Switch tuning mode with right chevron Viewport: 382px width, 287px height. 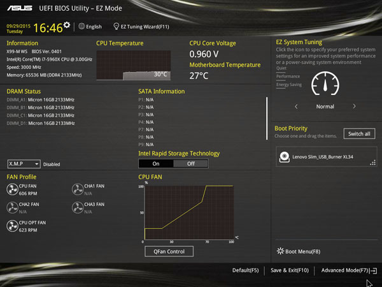(x=354, y=106)
